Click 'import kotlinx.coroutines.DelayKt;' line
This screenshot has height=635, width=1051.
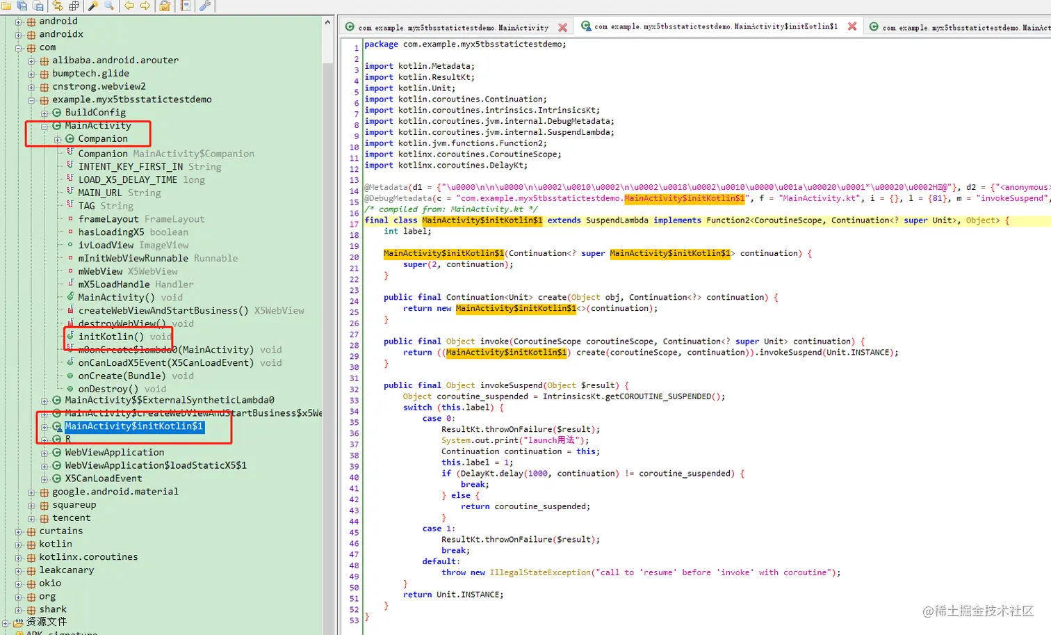pos(446,166)
